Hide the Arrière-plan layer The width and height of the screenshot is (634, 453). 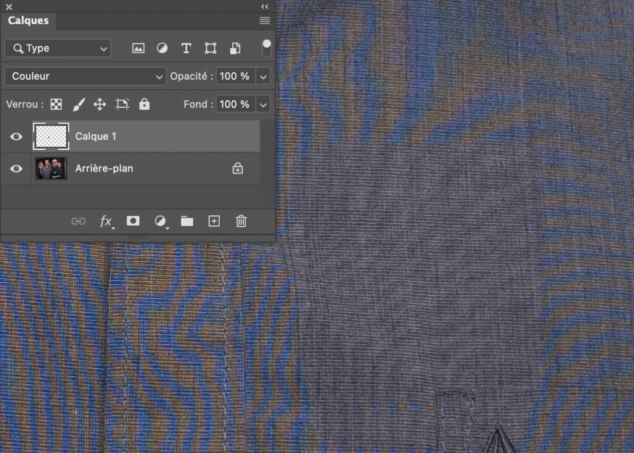(x=16, y=168)
